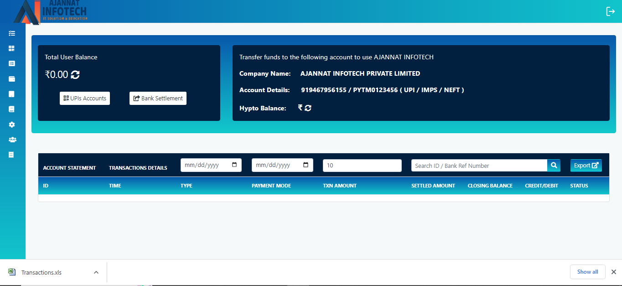Image resolution: width=622 pixels, height=286 pixels.
Task: Switch to the Transactions Details tab
Action: tap(138, 168)
